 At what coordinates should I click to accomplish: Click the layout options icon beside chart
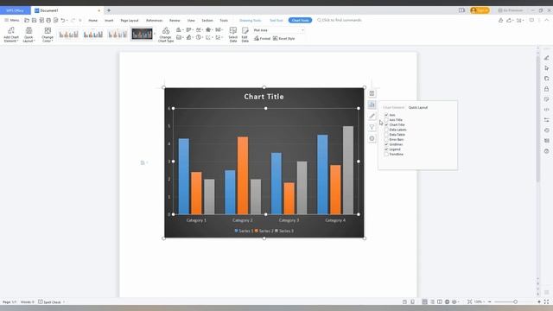coord(372,93)
